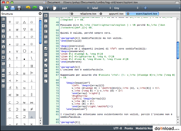Click the toolbar overflow chevron

[x=180, y=8]
